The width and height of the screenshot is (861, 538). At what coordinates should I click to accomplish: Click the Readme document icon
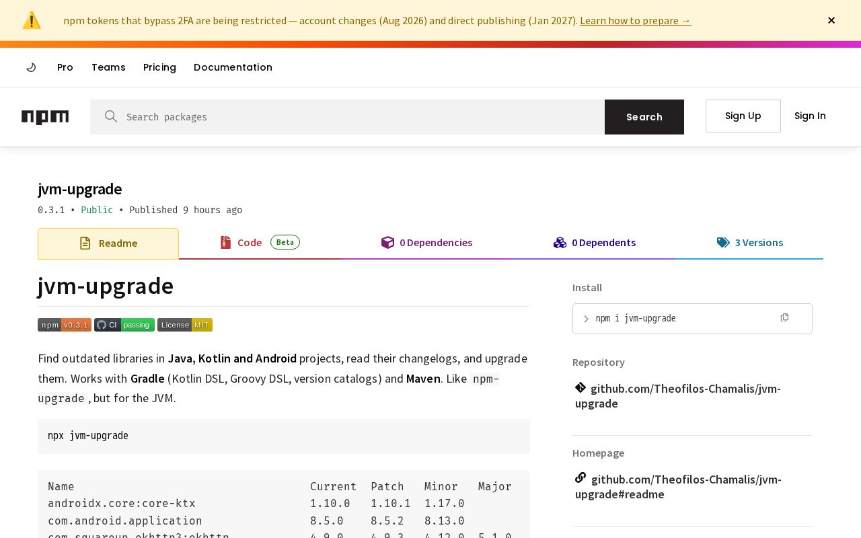(85, 243)
